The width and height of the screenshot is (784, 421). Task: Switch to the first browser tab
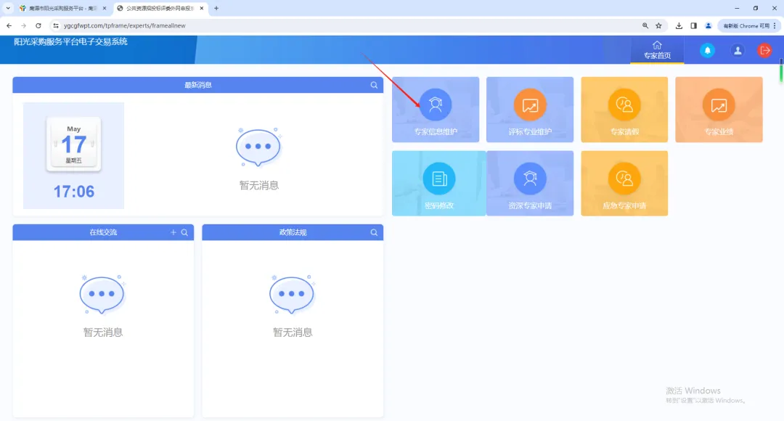tap(62, 8)
